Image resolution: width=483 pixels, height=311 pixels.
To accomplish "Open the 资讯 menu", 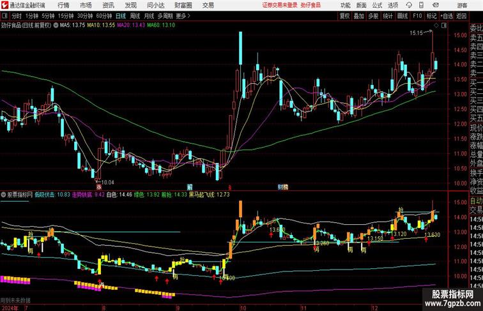I will point(108,5).
